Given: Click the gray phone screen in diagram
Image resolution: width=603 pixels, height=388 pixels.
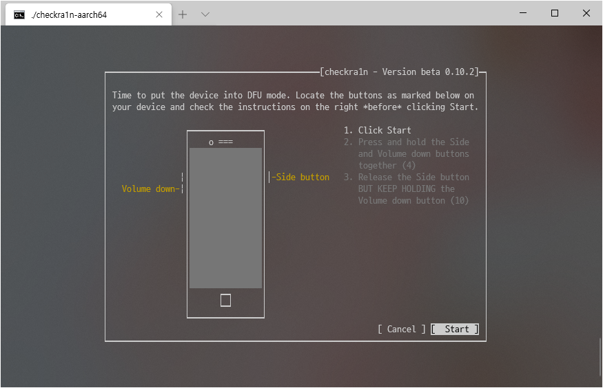Looking at the screenshot, I should click(226, 218).
